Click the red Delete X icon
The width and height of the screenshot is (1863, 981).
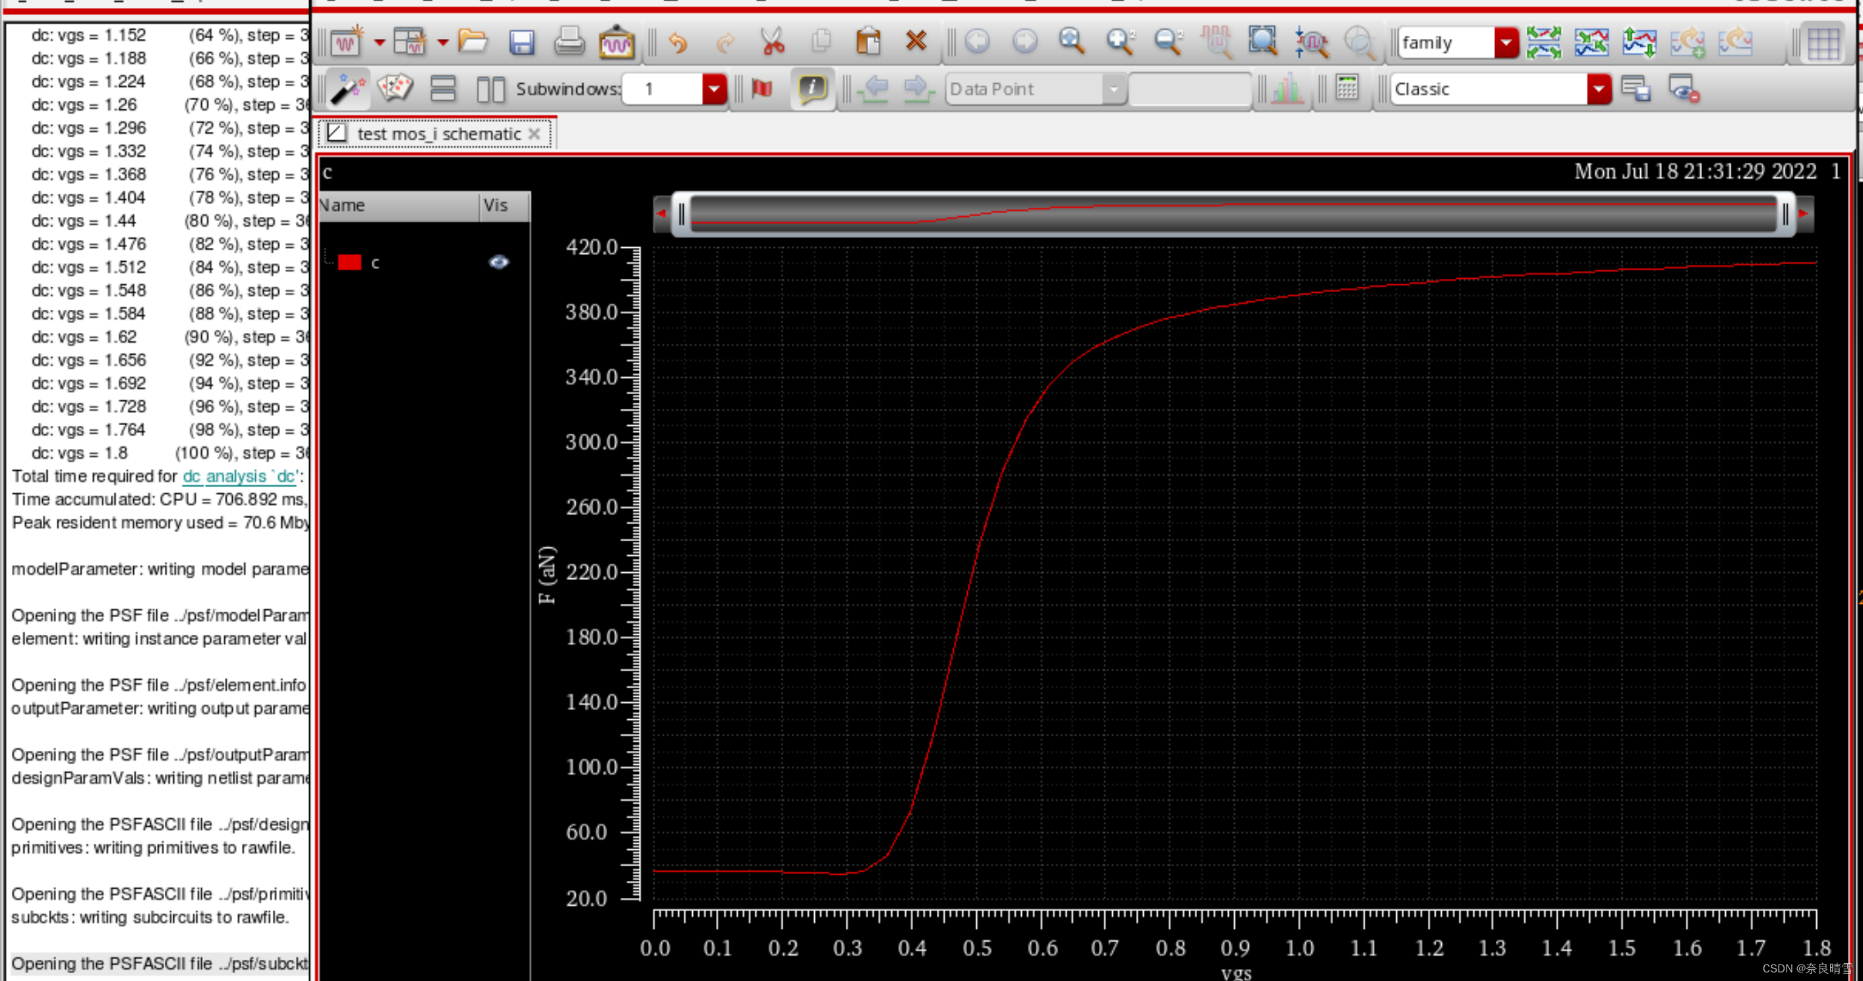pos(916,42)
